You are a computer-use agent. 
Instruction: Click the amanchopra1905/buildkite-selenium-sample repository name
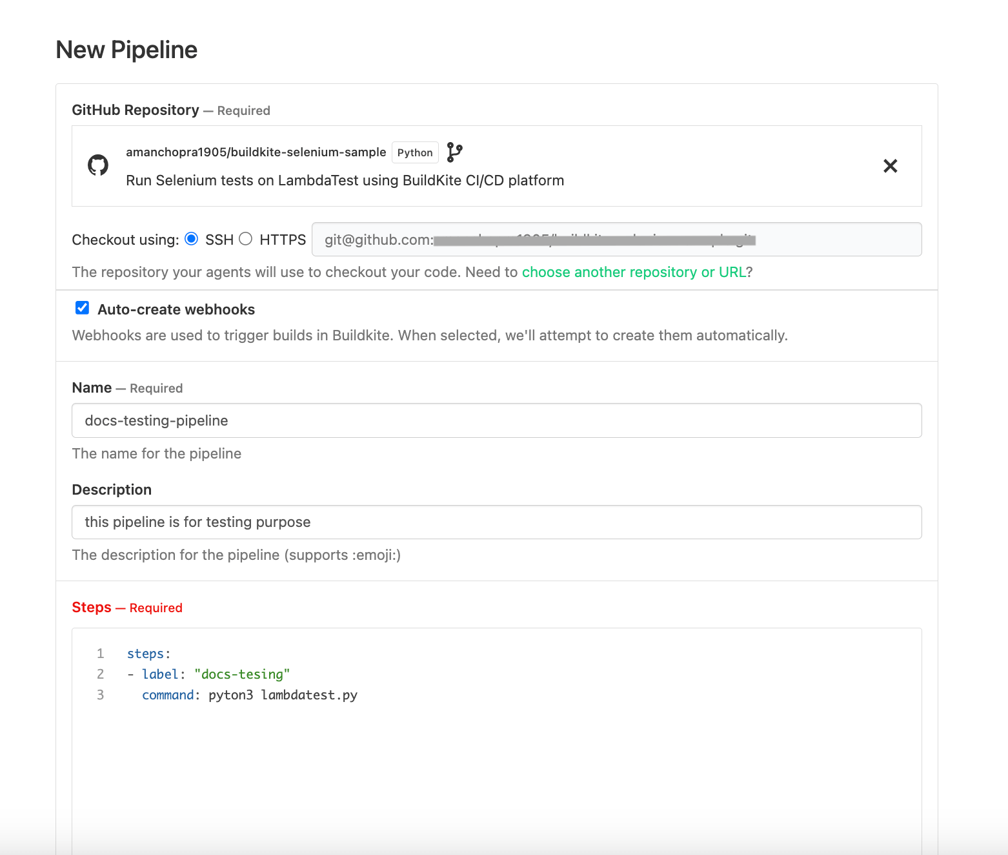coord(256,152)
